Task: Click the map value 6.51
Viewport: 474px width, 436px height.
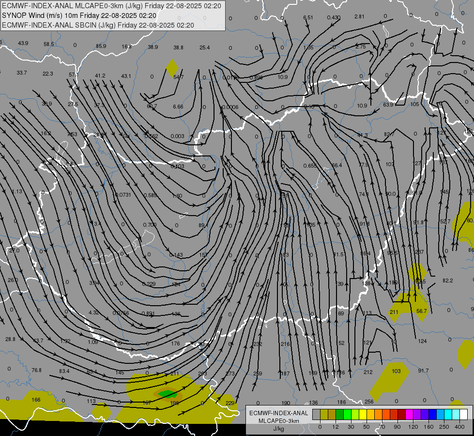Action: point(308,17)
